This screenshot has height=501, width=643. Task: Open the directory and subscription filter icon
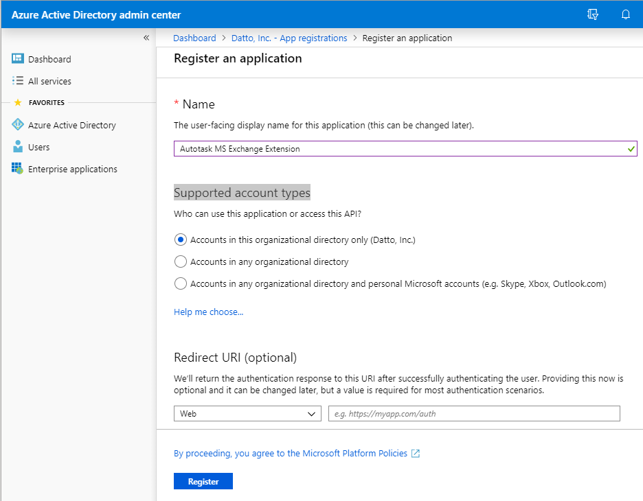(x=593, y=14)
